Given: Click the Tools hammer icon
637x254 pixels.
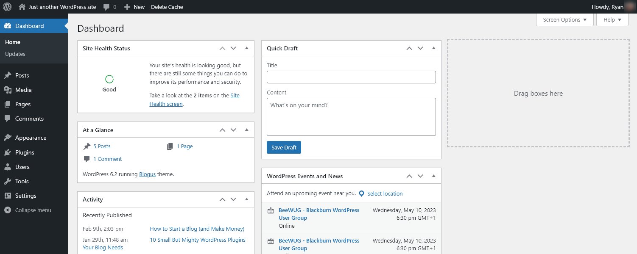Looking at the screenshot, I should coord(8,181).
